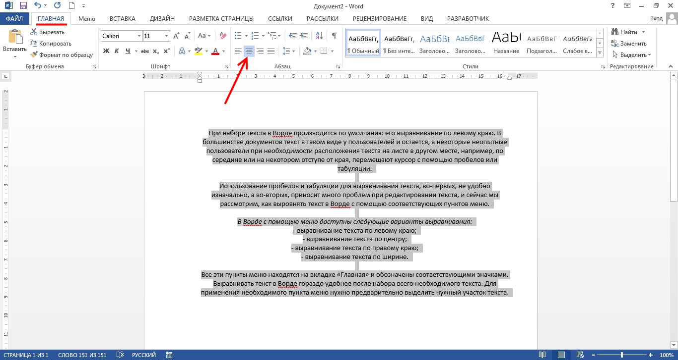Viewport: 678px width, 360px height.
Task: Toggle show paragraph marks (¶)
Action: click(335, 36)
